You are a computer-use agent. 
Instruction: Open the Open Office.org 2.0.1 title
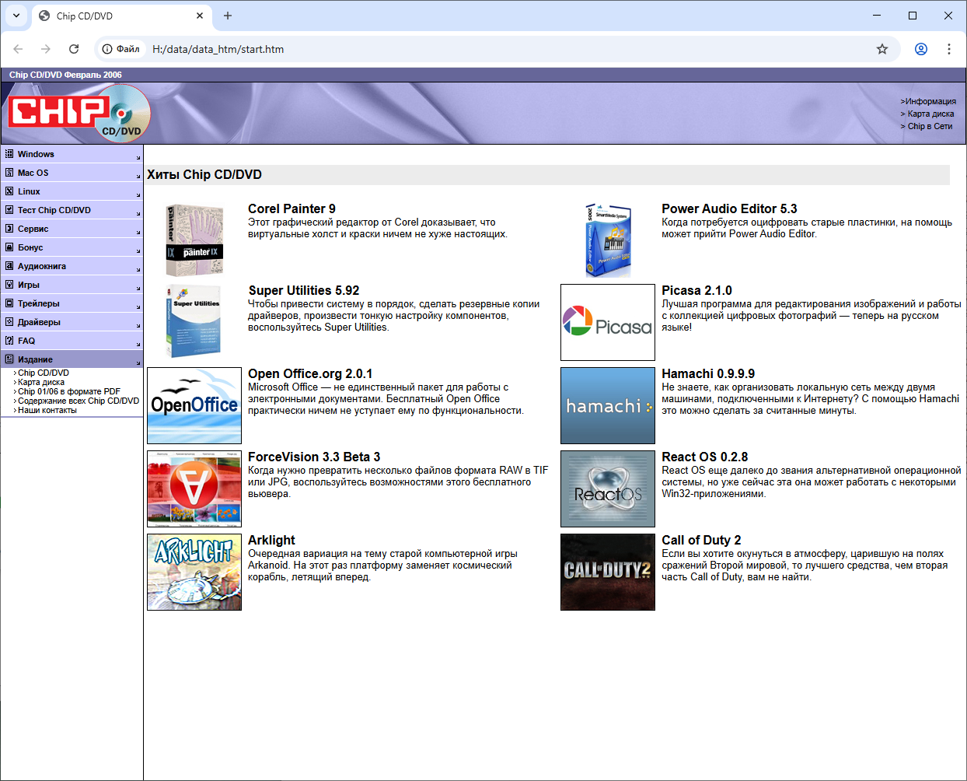click(310, 373)
